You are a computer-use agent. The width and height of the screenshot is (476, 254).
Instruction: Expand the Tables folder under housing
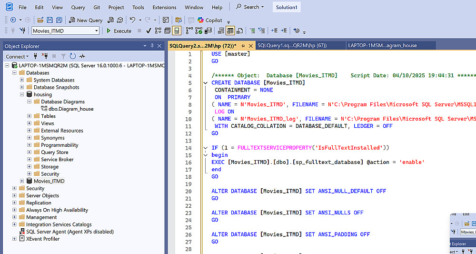[30, 116]
